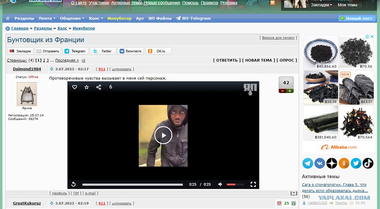Share the topic via the Вконтакте button

[131, 51]
